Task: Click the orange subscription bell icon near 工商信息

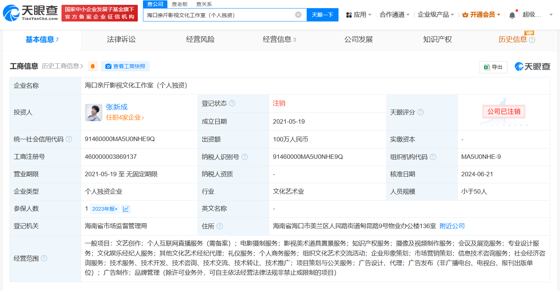Action: coord(92,66)
